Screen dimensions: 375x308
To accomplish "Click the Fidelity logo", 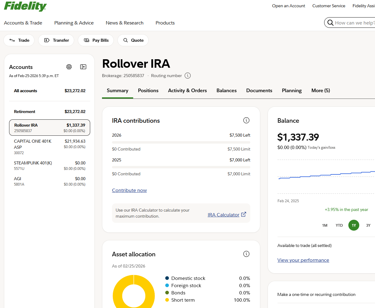I will click(25, 6).
